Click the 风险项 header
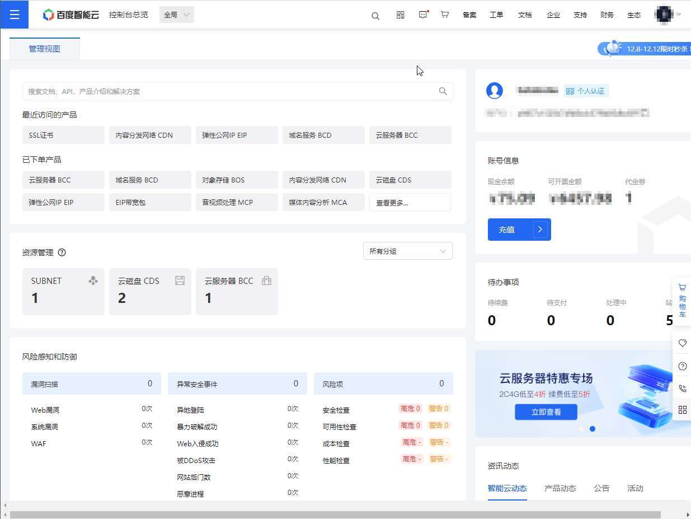Screen dimensions: 691x519 (x=383, y=384)
